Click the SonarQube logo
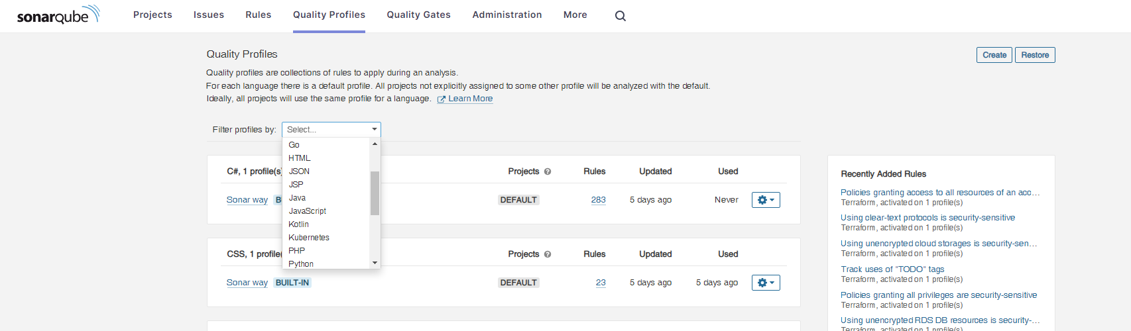The height and width of the screenshot is (331, 1131). (x=58, y=15)
